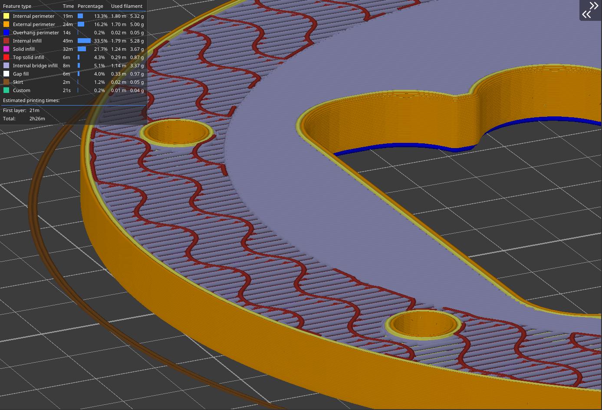Click the "Internal perimeter" label

[33, 16]
